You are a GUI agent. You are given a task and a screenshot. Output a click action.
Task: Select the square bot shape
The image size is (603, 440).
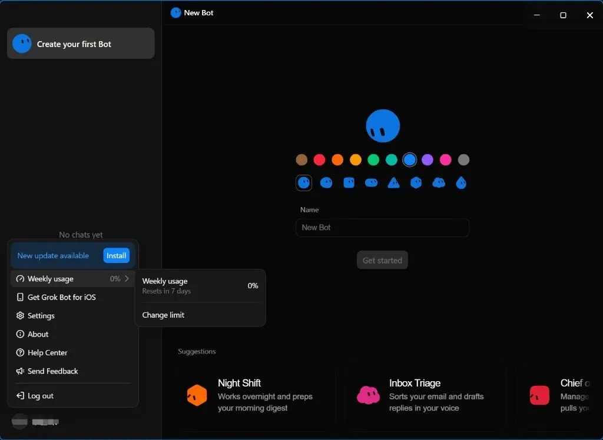coord(349,183)
